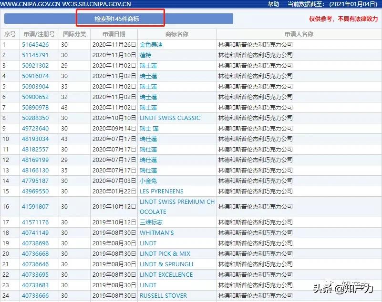
Task: Open application number 50916074
Action: [35, 76]
